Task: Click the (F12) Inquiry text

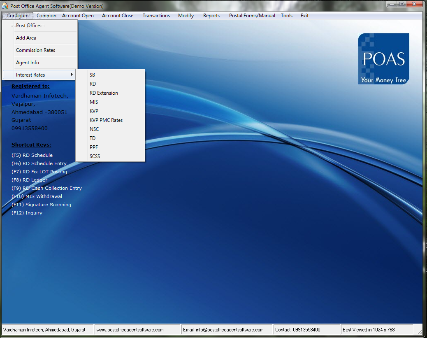Action: [27, 213]
